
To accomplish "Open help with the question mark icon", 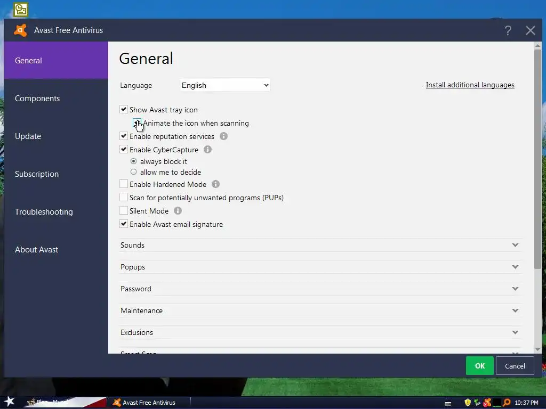I will point(508,30).
